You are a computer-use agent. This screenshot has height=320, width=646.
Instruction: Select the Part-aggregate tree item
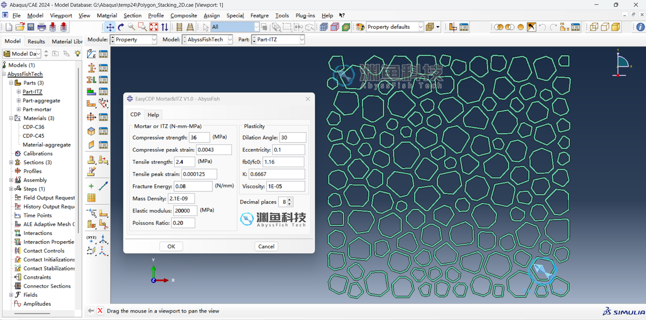click(41, 100)
